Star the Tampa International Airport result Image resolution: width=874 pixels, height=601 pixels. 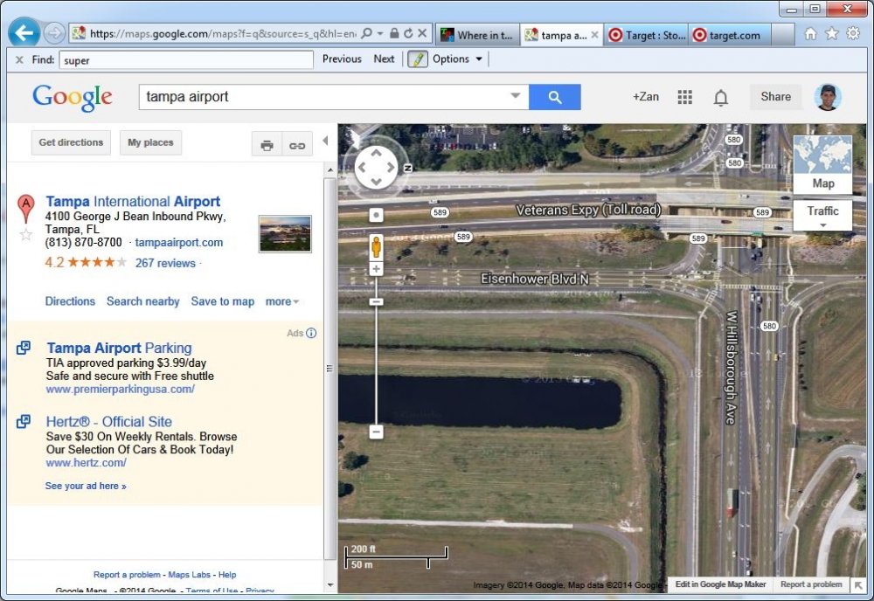pos(25,234)
